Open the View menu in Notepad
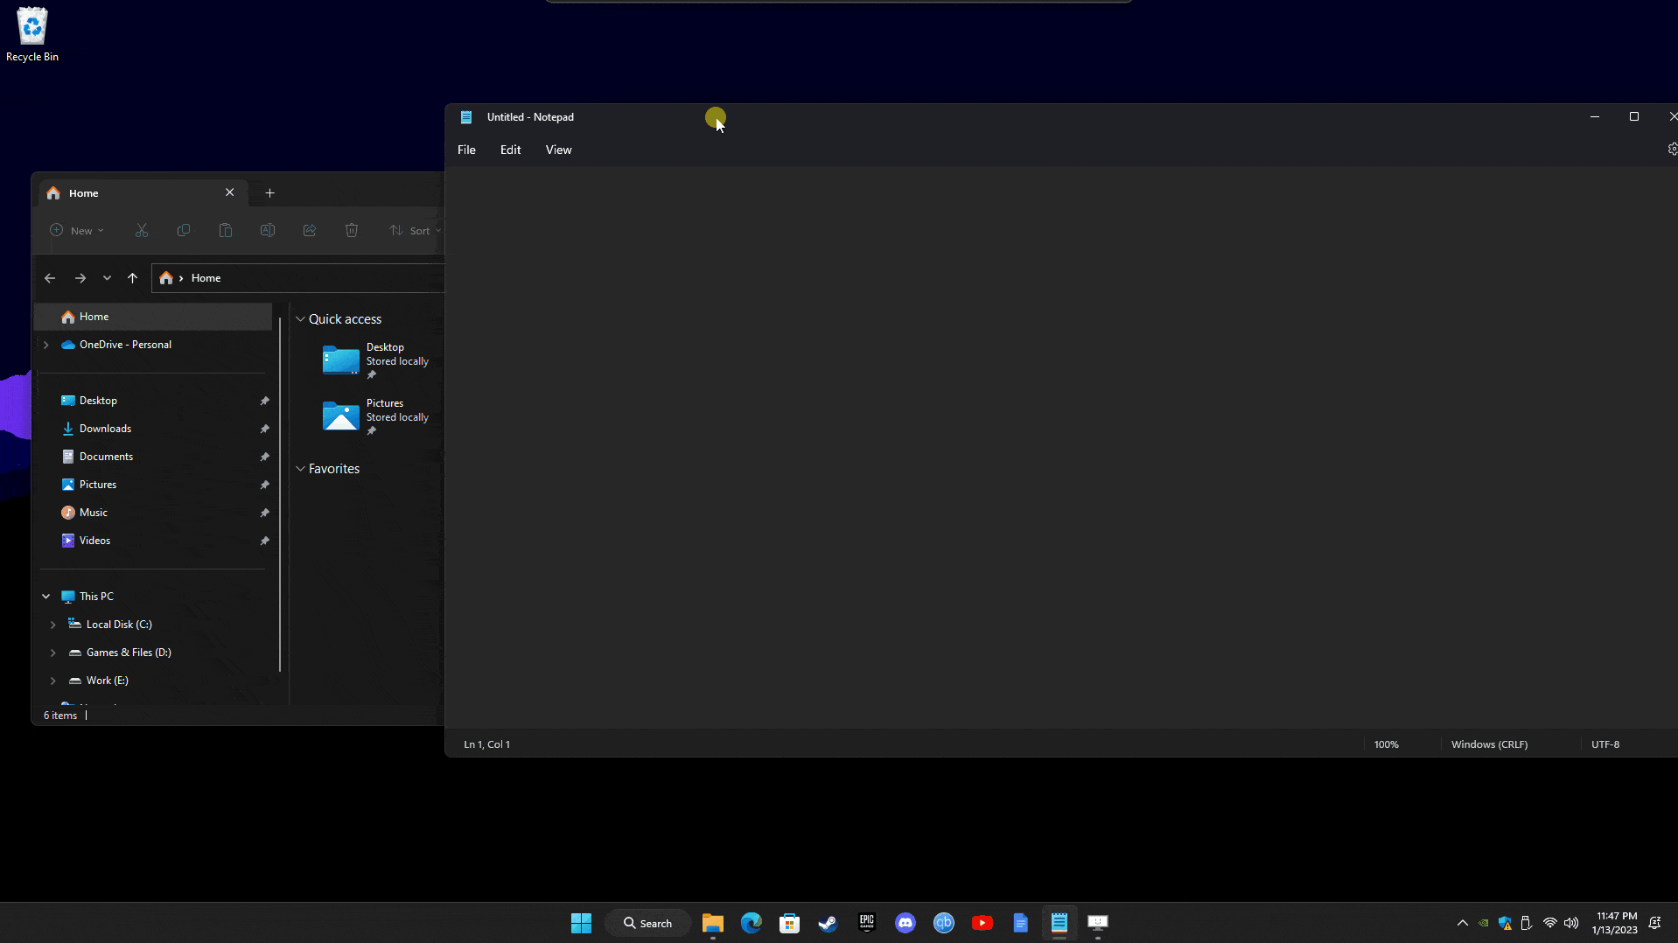 click(x=558, y=150)
